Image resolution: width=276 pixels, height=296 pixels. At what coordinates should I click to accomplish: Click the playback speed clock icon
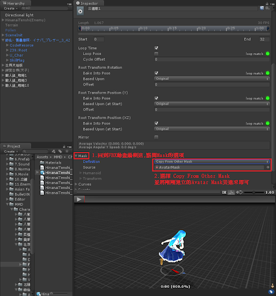pos(240,193)
